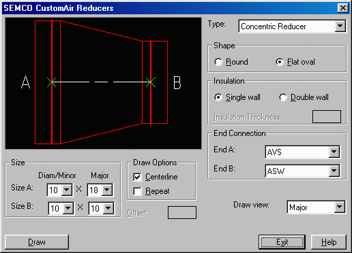Click the green marker at end B
The image size is (352, 253).
151,82
